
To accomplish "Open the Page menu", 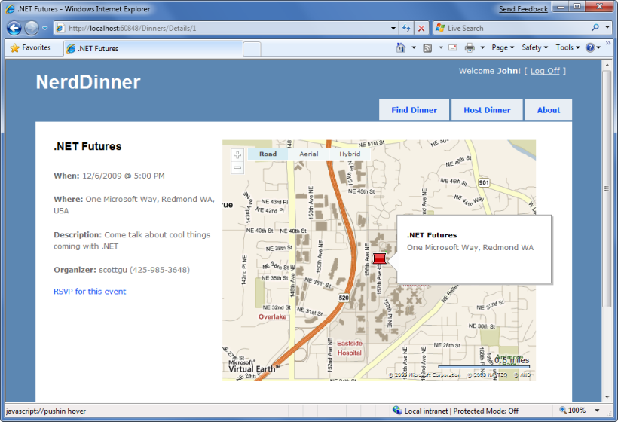I will (x=503, y=47).
